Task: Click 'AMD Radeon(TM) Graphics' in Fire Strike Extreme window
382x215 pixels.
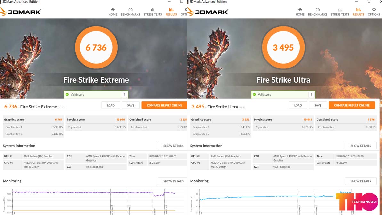Action: pos(38,156)
